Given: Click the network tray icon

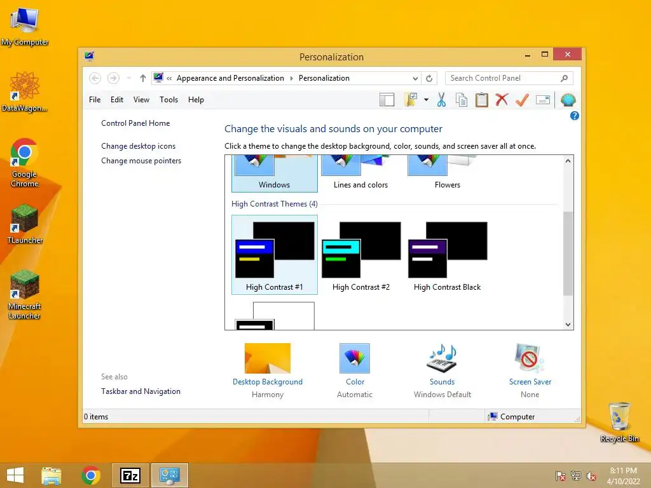Looking at the screenshot, I should coord(576,476).
